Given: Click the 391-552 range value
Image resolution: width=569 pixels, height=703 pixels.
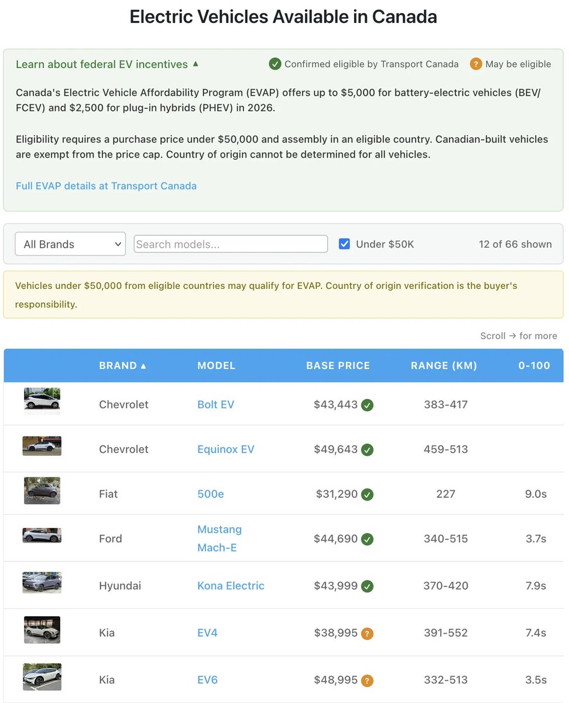Looking at the screenshot, I should point(445,633).
